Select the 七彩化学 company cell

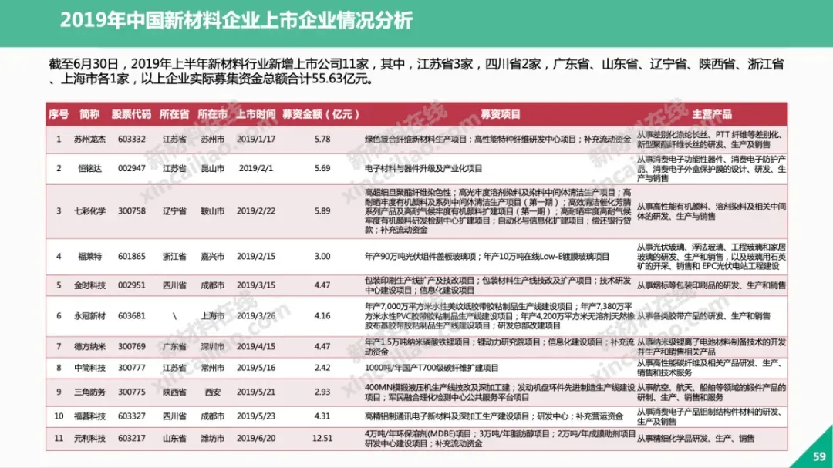pos(89,210)
